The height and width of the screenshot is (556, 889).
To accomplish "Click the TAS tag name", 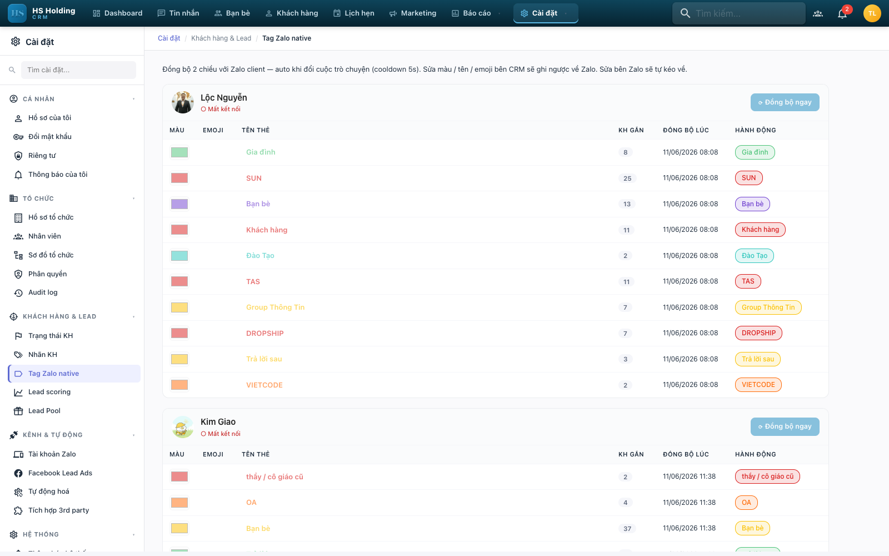I will click(253, 282).
